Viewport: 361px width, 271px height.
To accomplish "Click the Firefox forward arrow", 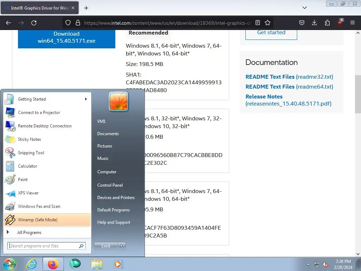I will [x=21, y=23].
